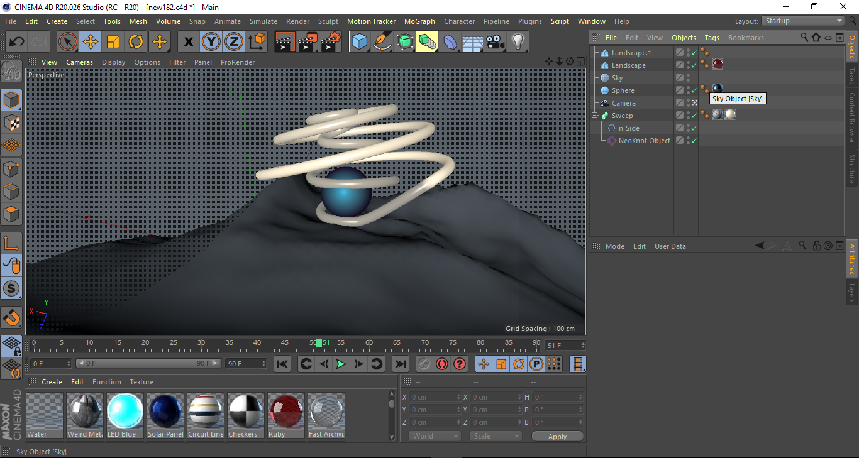Image resolution: width=859 pixels, height=458 pixels.
Task: Open the Character menu
Action: (459, 21)
